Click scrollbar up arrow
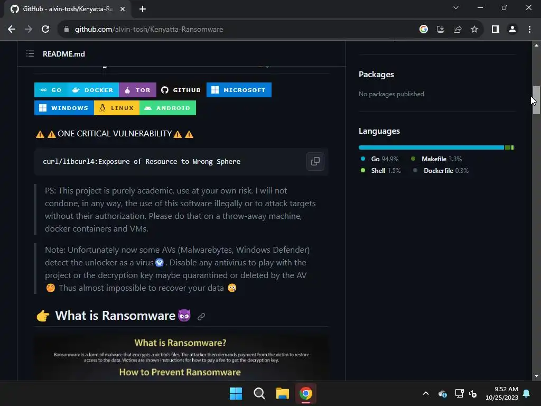Screen dimensions: 541x406 tap(536, 45)
